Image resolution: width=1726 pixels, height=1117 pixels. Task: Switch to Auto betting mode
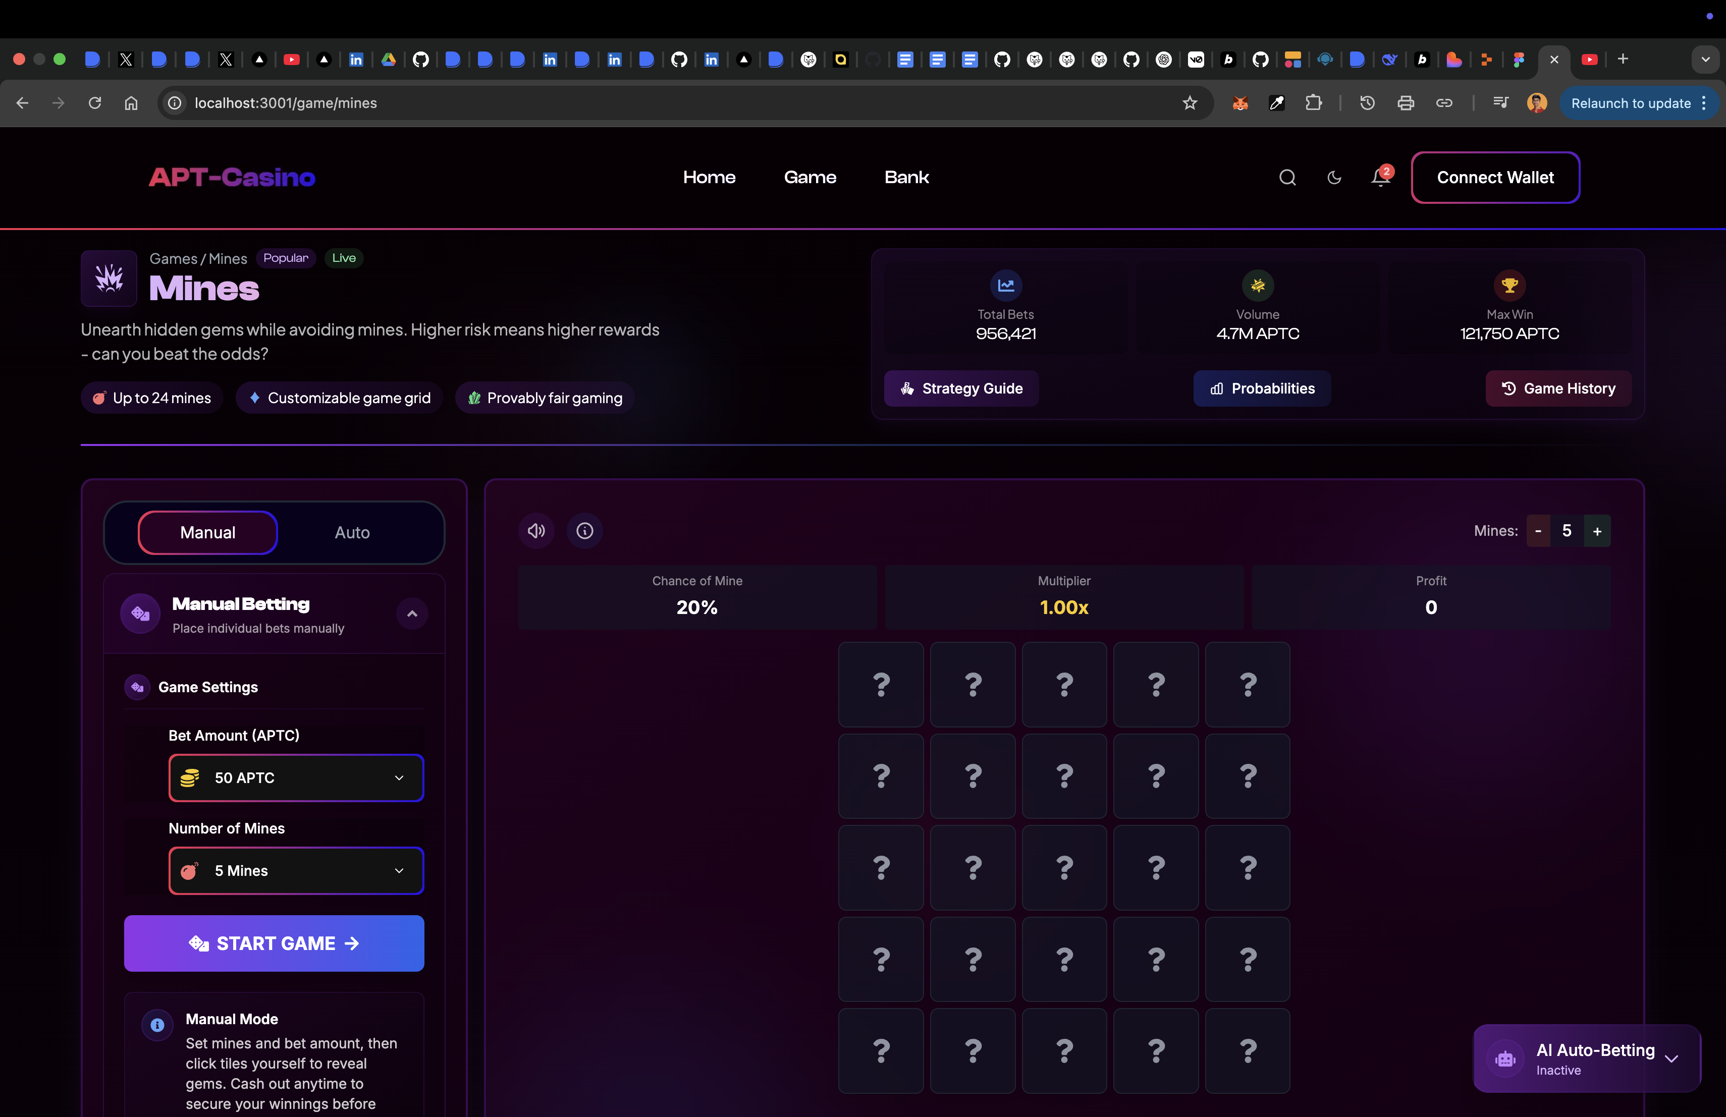tap(352, 533)
